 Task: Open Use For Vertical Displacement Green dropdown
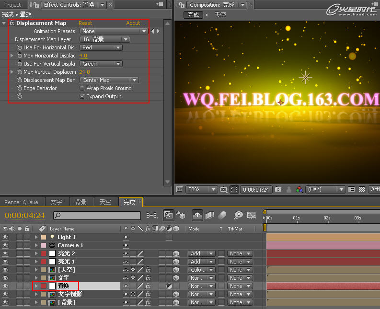coord(101,64)
